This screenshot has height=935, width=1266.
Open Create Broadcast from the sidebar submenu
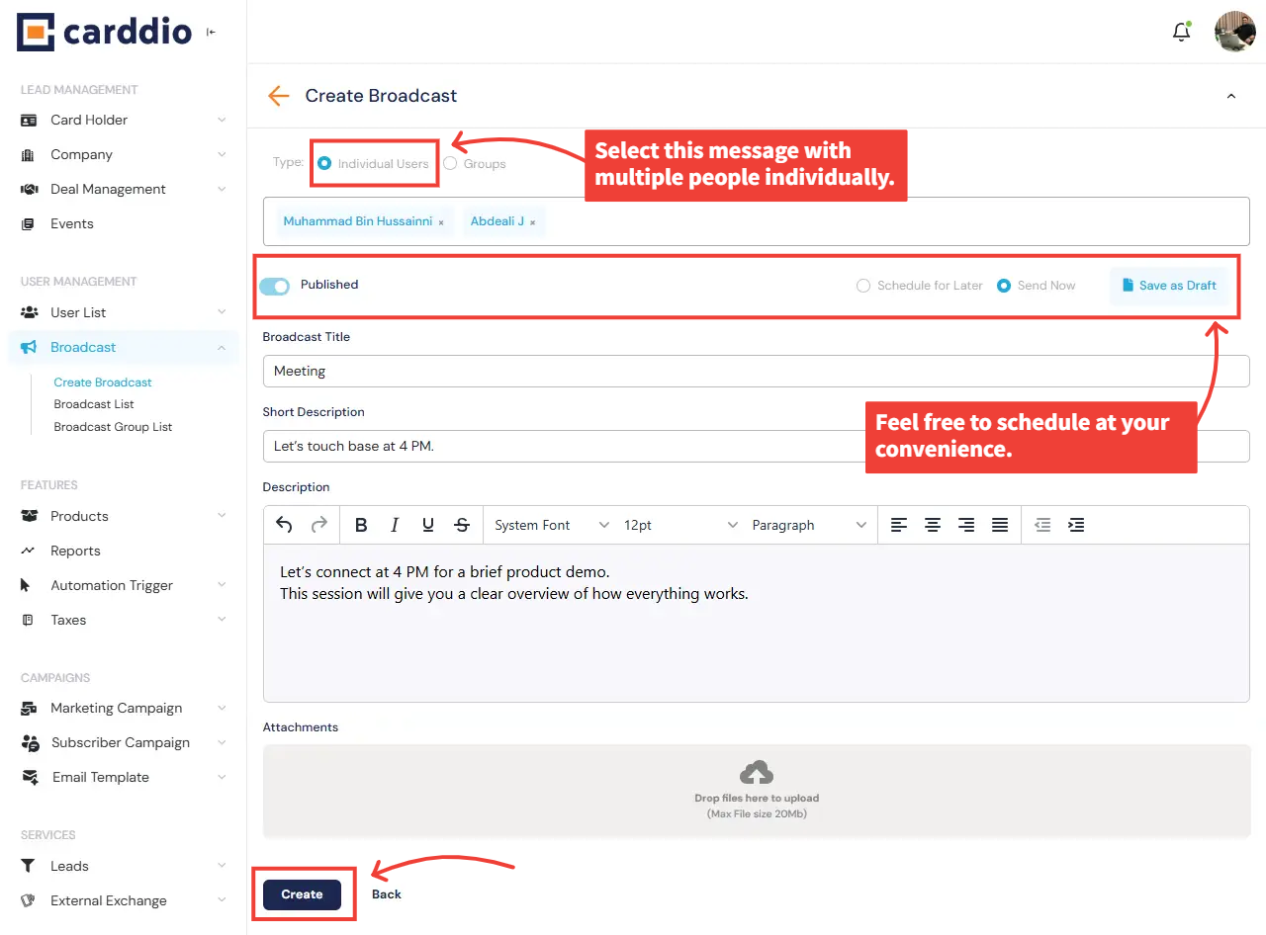(102, 382)
